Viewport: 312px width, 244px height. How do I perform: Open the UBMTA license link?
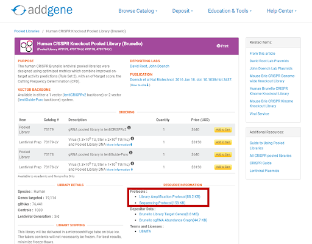(145, 231)
